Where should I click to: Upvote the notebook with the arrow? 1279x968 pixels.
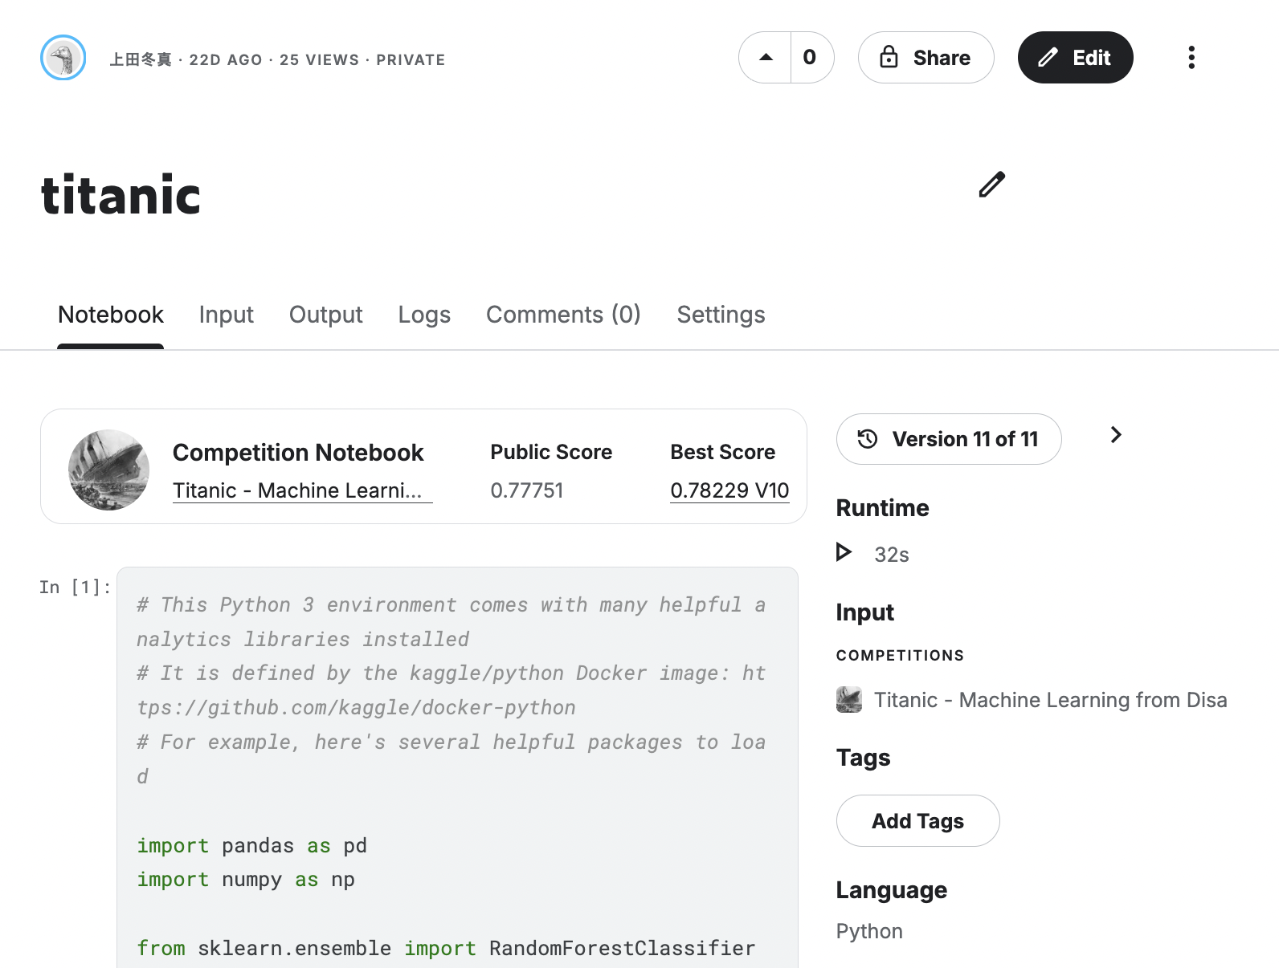[x=766, y=58]
